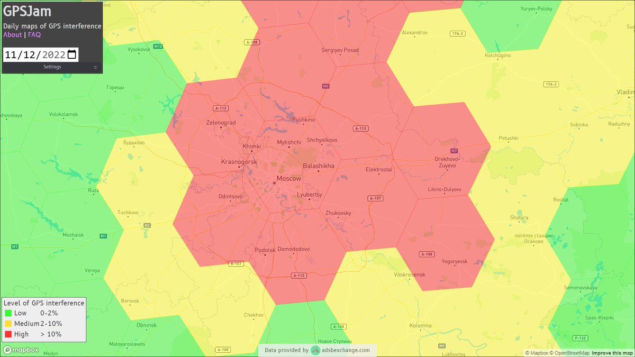Click the Shatura label
This screenshot has height=357, width=635.
coord(519,218)
